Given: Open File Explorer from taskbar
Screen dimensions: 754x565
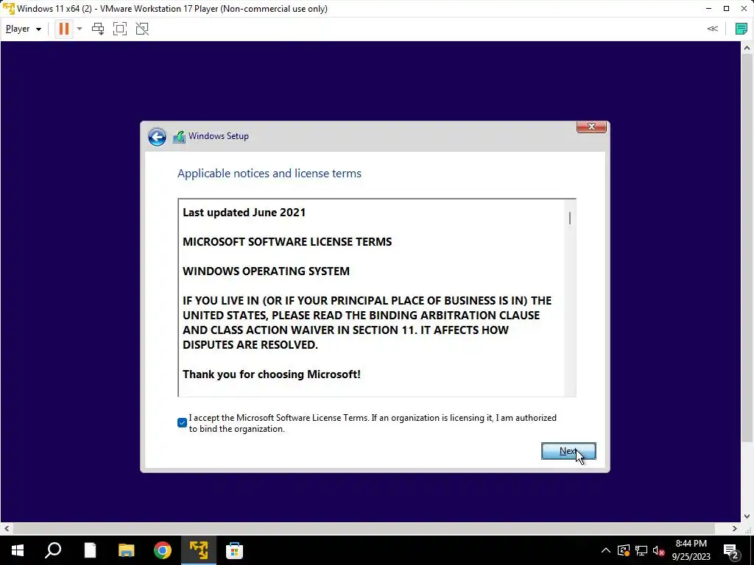Looking at the screenshot, I should coord(126,550).
